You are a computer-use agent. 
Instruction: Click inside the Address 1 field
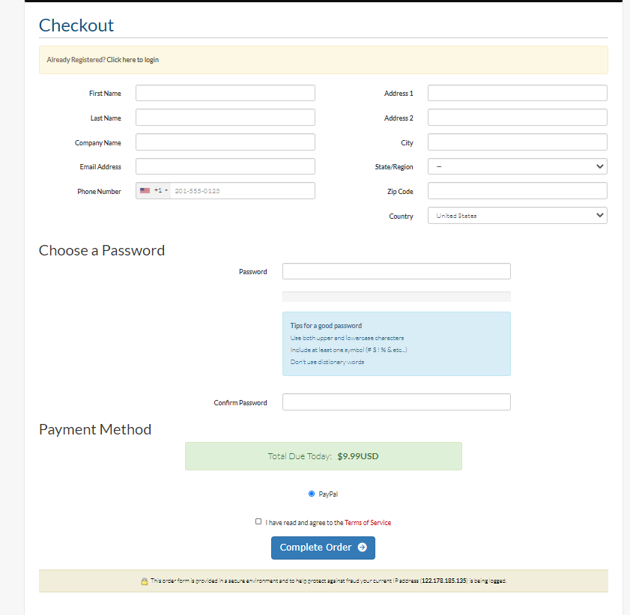(517, 92)
